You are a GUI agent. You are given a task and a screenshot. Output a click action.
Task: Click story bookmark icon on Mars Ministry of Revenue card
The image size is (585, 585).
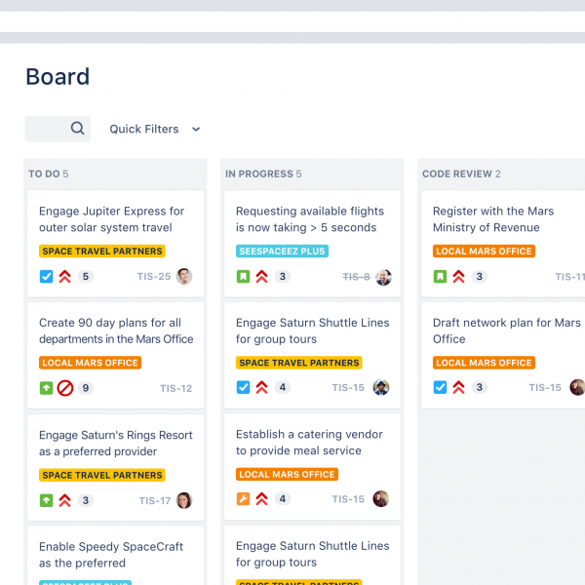441,277
